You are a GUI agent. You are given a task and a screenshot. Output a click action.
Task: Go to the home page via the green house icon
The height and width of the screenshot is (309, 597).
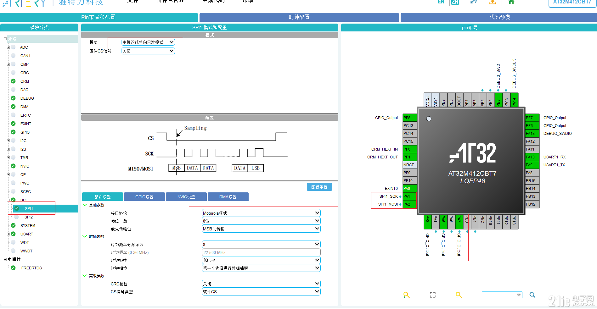coord(511,2)
